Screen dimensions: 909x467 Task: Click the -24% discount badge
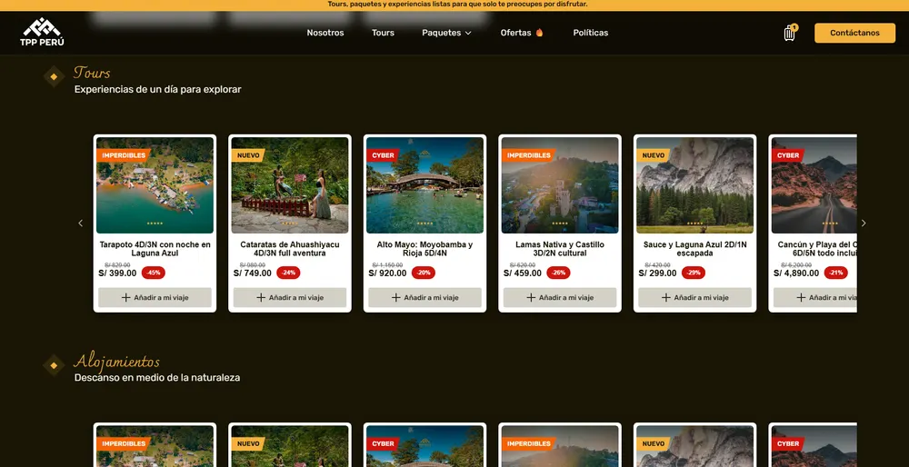click(289, 273)
